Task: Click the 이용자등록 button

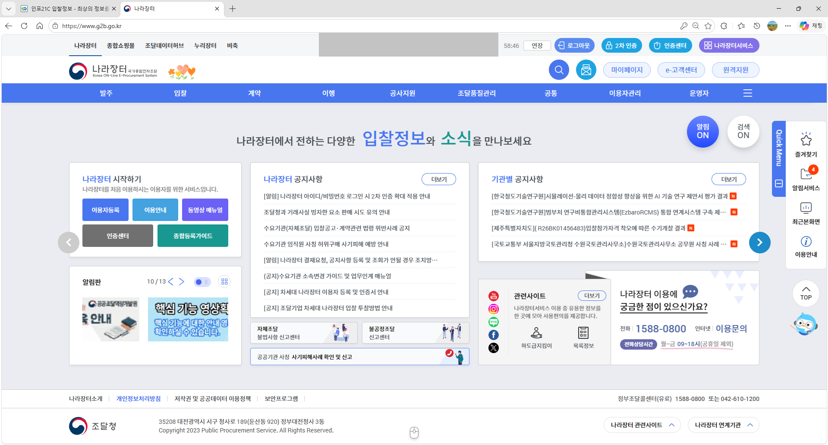Action: 105,210
